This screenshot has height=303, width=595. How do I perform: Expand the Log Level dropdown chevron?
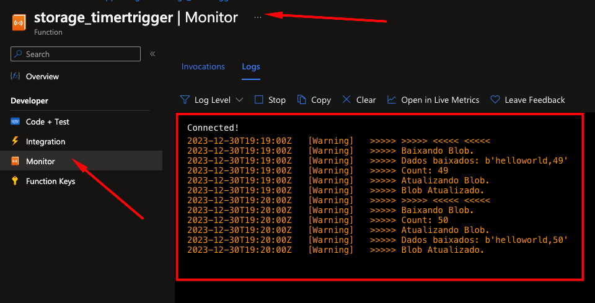click(239, 100)
